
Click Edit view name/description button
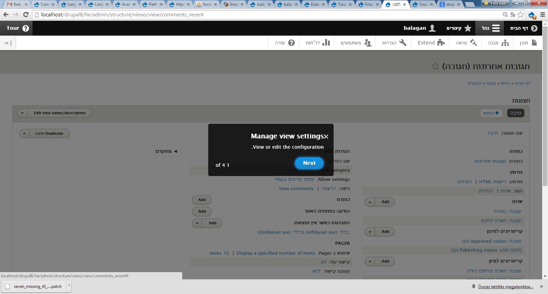pos(60,113)
